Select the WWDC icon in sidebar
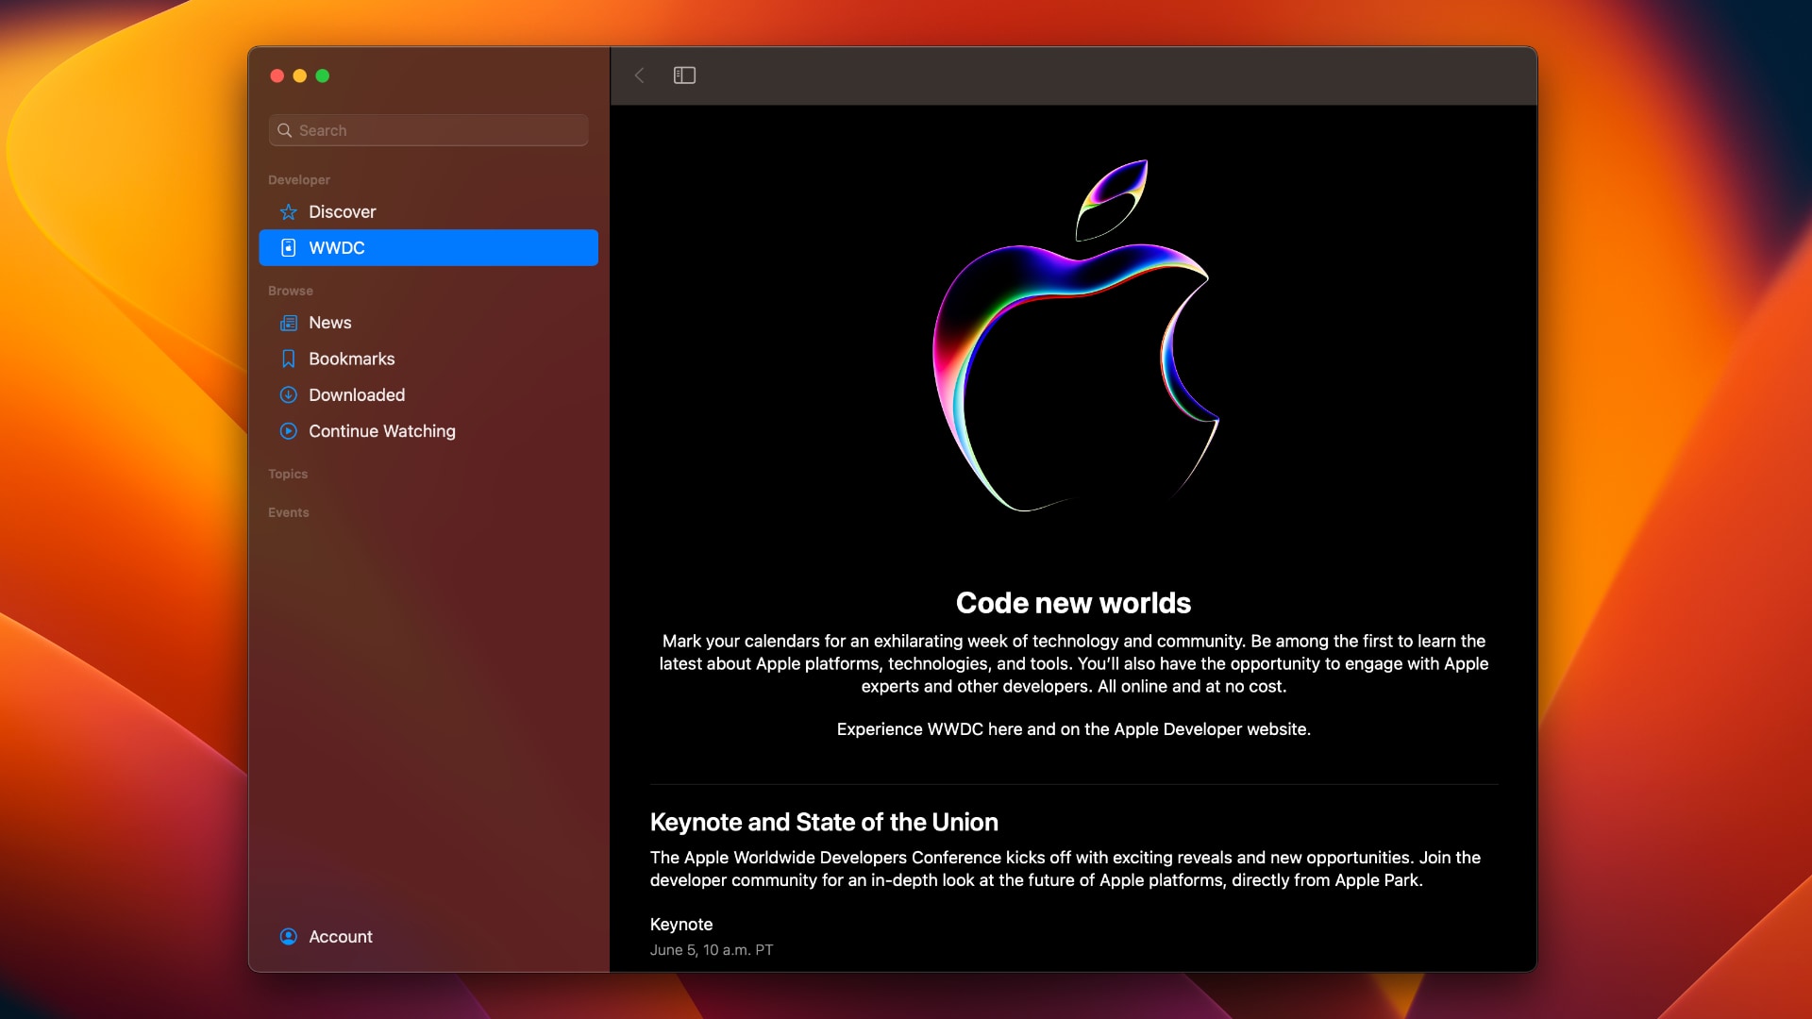The height and width of the screenshot is (1019, 1812). (289, 248)
